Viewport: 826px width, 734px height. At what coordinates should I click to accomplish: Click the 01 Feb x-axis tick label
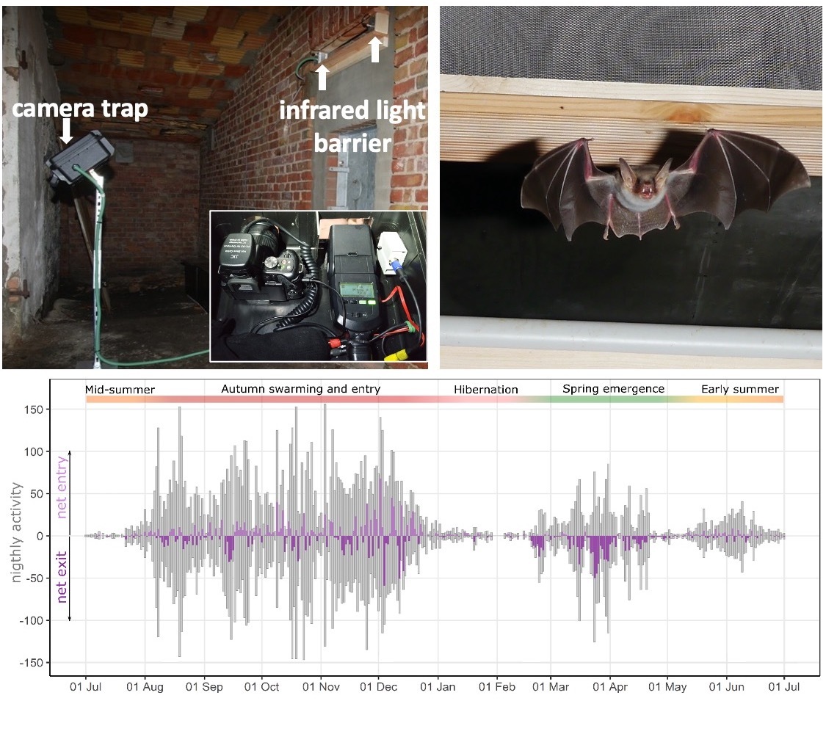(496, 687)
